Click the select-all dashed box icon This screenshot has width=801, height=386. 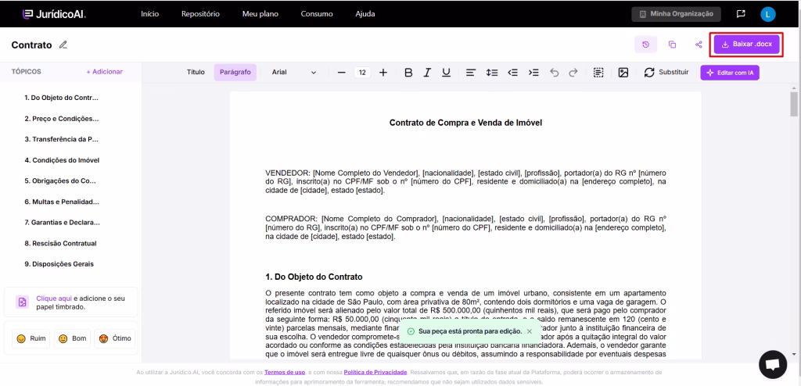(598, 73)
